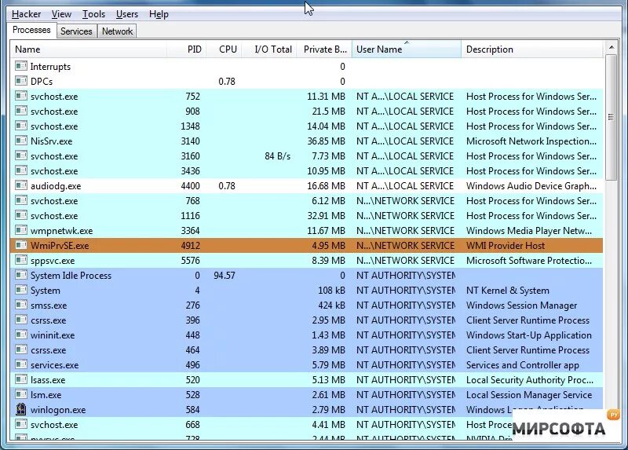Click the WmiPrvSE.exe process icon
Screen dimensions: 628x450
21,245
